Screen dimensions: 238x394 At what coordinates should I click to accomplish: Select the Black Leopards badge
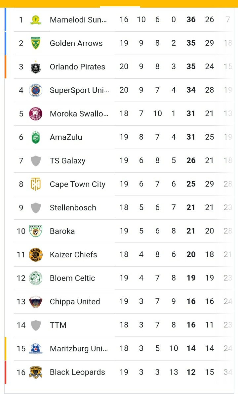click(x=36, y=372)
